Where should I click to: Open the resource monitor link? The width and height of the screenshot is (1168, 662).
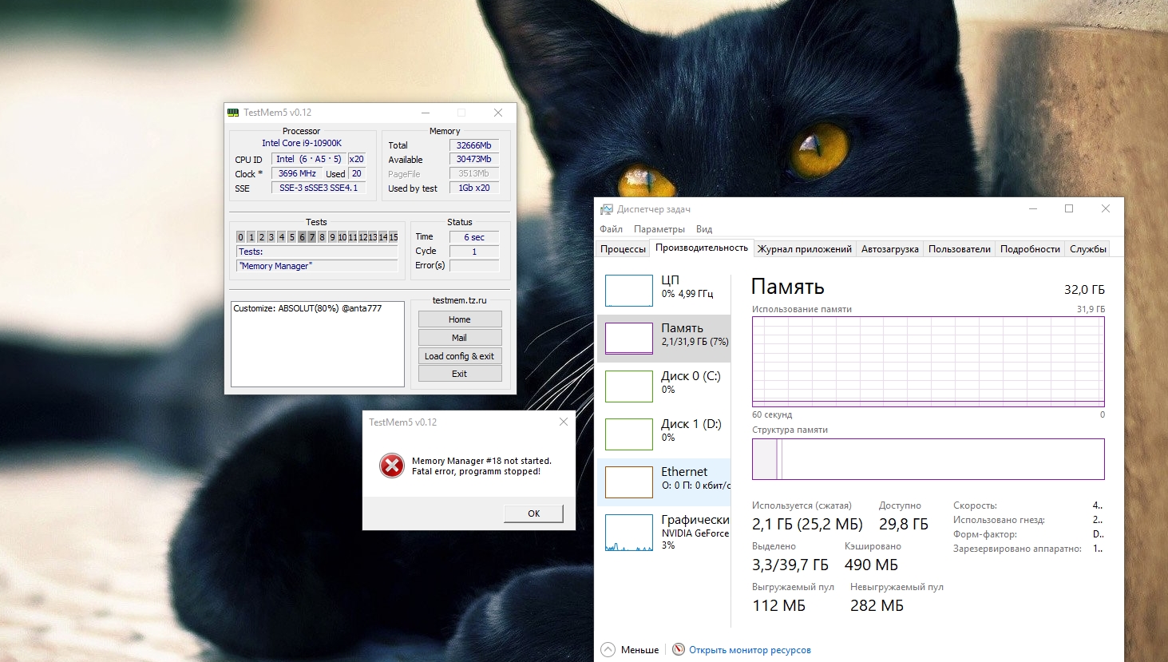click(750, 650)
